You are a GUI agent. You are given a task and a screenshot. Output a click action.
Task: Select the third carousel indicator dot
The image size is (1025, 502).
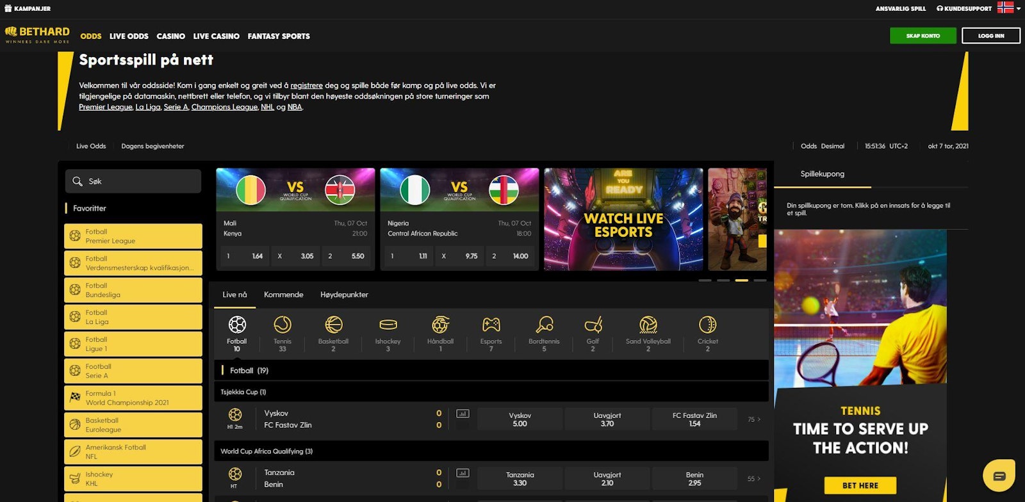pos(741,280)
